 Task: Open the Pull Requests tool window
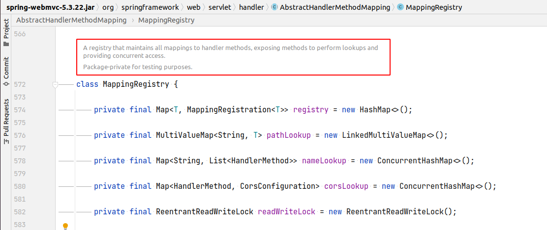pos(6,121)
